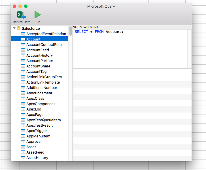Image resolution: width=206 pixels, height=170 pixels.
Task: Select the ActionLinkGroupTem... table
Action: coord(45,77)
